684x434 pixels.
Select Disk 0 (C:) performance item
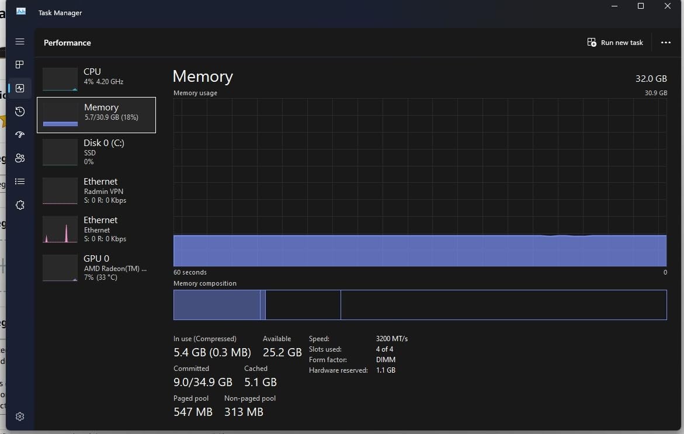(x=96, y=152)
